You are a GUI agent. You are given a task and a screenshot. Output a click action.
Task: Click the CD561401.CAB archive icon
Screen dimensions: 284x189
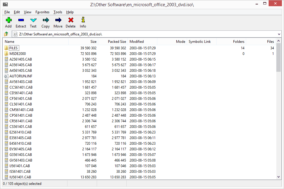tap(6, 93)
